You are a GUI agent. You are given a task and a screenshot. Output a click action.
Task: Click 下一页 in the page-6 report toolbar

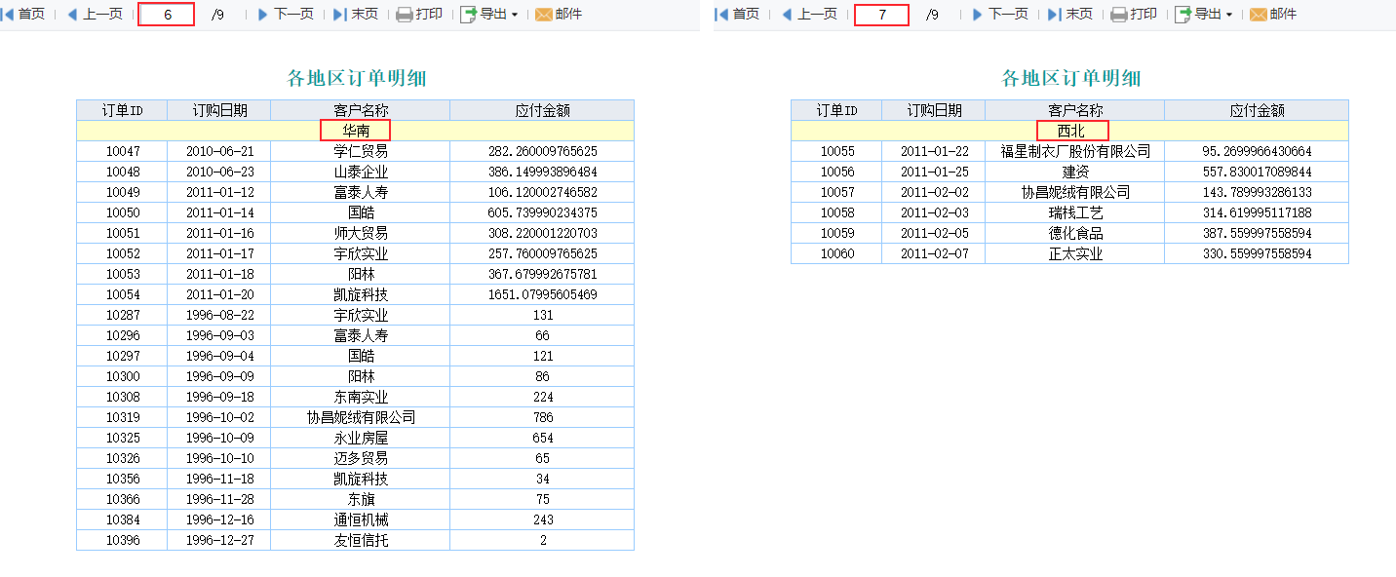tap(286, 15)
